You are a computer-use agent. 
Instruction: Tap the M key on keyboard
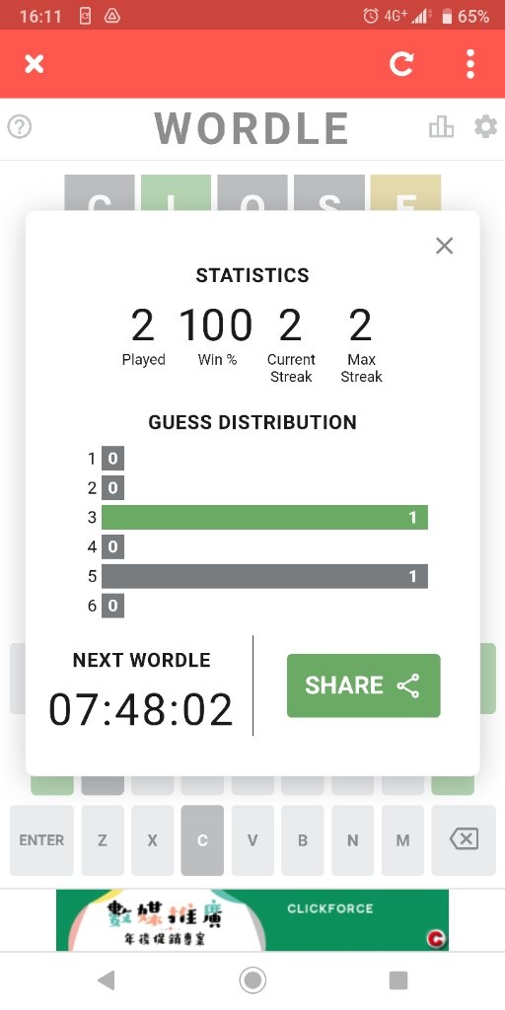tap(402, 840)
